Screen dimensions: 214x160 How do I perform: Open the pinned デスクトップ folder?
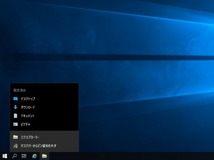(44, 99)
